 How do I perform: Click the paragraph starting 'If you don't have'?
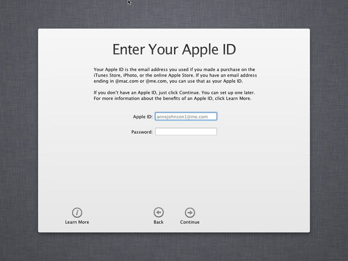(174, 95)
